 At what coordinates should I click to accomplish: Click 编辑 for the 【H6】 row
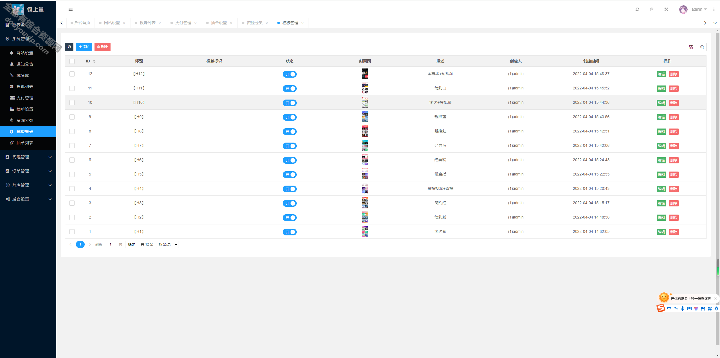661,160
